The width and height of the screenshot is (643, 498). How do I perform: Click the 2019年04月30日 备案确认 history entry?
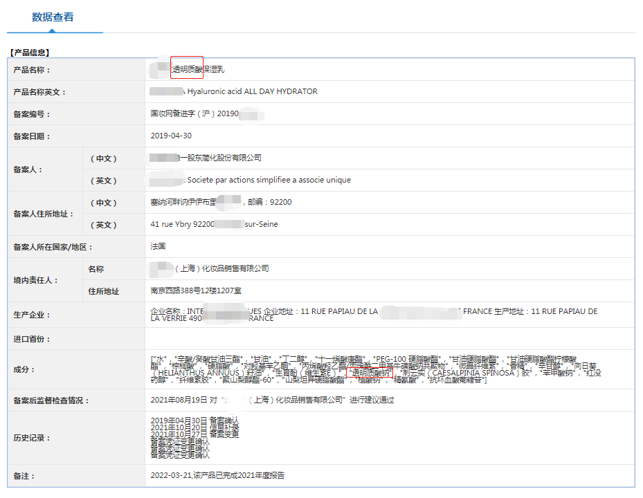pos(194,420)
